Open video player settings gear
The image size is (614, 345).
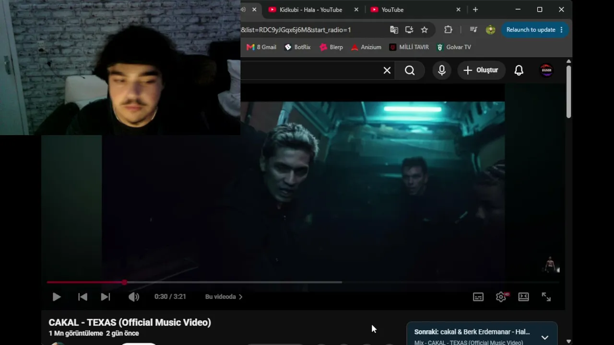coord(501,297)
